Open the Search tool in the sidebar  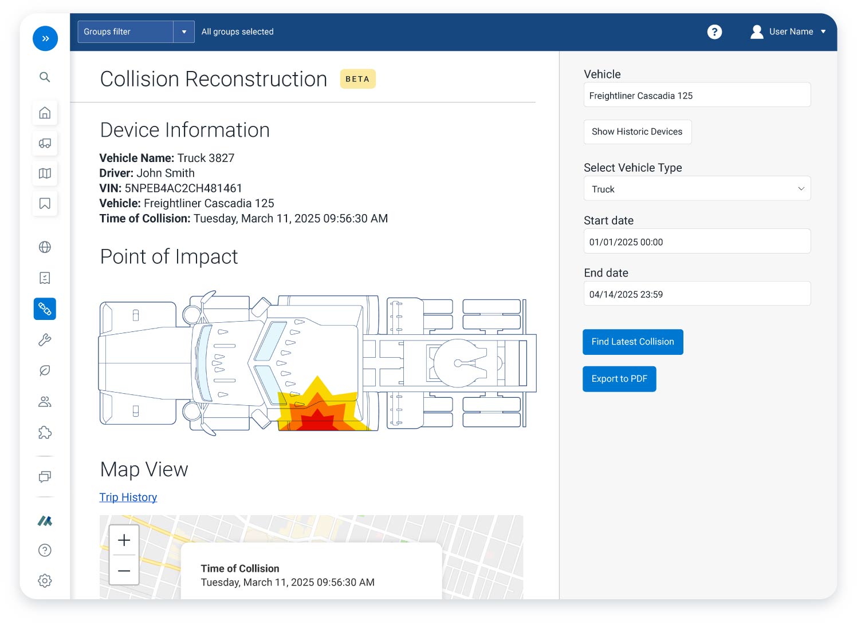(45, 77)
